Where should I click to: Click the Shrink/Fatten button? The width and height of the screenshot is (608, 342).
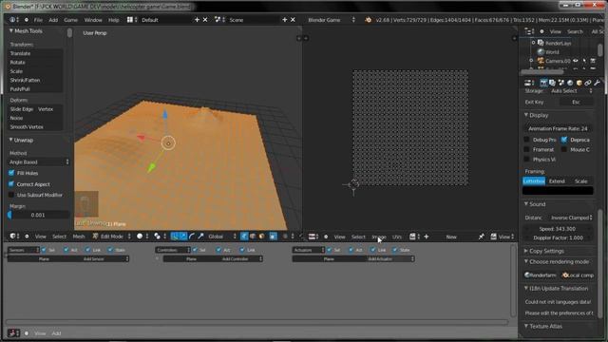(35, 80)
